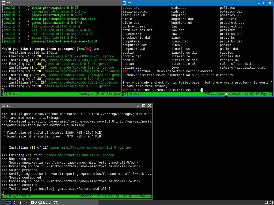Click kids.dat in the file listing

pos(179,8)
